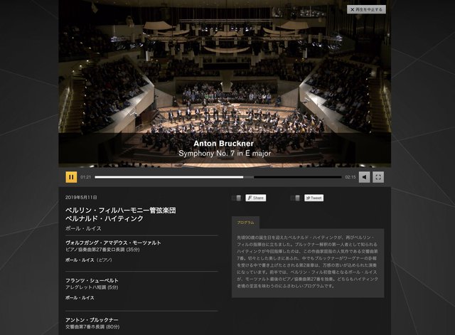Viewport: 455px width, 335px height.
Task: Click ヴォルフガング・アマデウス・モーツァルト composer name
Action: (113, 243)
